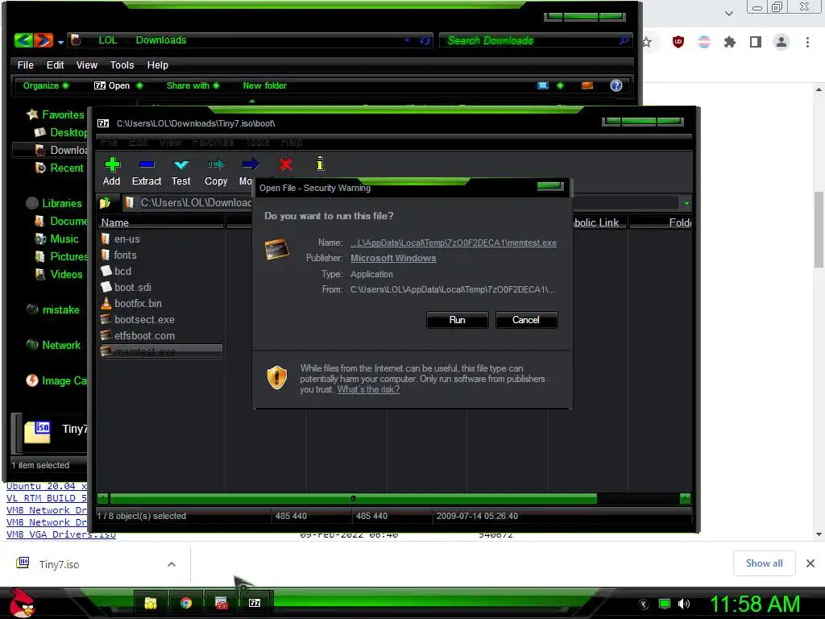
Task: Select Videos in Explorer sidebar
Action: pos(58,274)
